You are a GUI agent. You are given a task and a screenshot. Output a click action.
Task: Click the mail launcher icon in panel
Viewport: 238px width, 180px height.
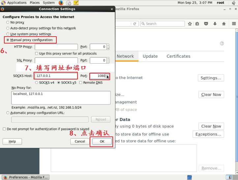pos(69,3)
